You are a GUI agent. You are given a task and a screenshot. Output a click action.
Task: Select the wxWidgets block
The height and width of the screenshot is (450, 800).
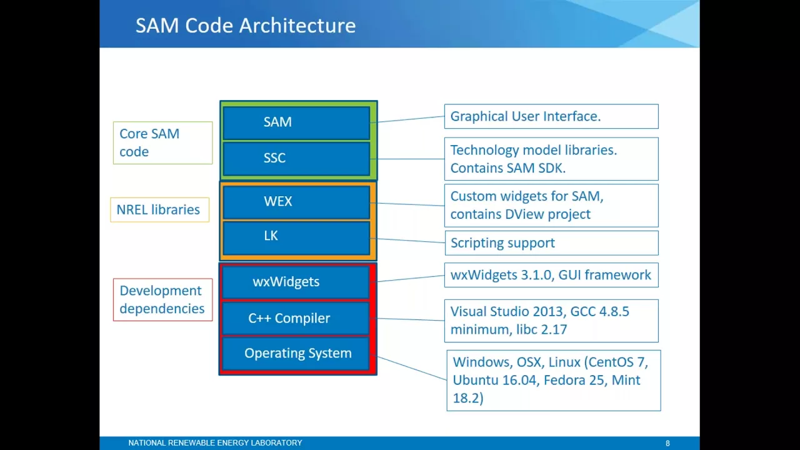pos(296,282)
